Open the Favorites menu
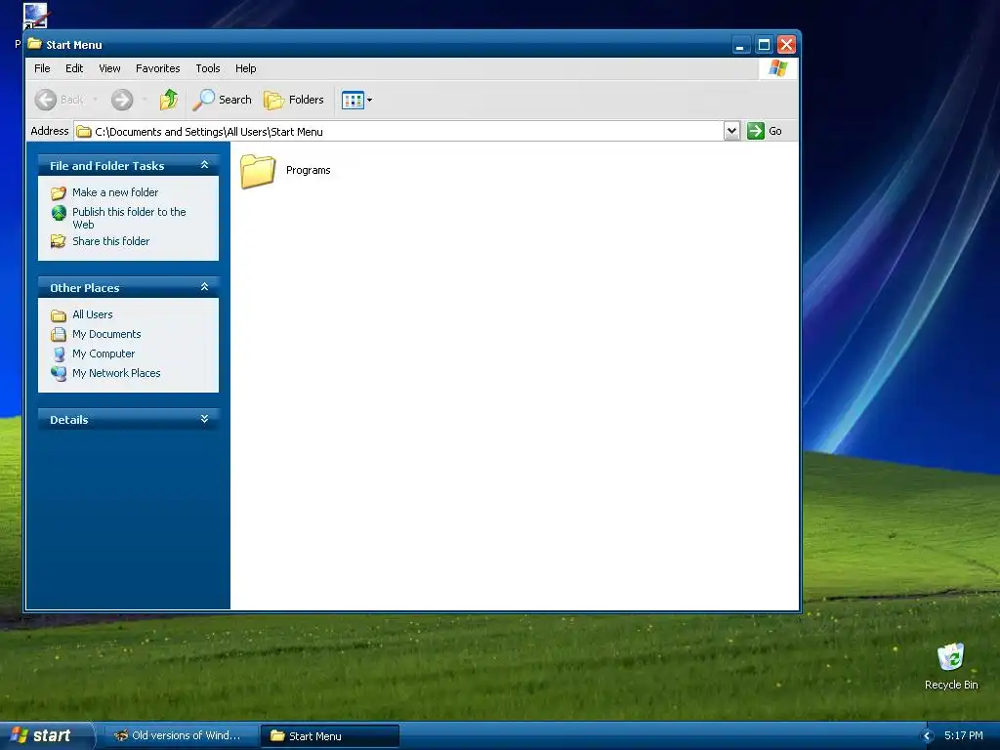The height and width of the screenshot is (750, 1000). click(157, 68)
